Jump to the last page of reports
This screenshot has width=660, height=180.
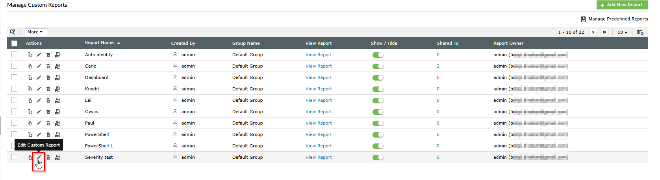[604, 32]
